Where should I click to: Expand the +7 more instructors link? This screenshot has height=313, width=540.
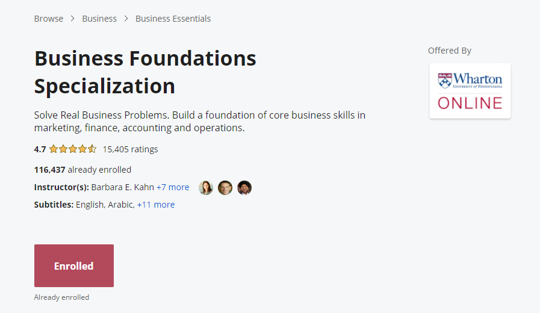(x=173, y=187)
